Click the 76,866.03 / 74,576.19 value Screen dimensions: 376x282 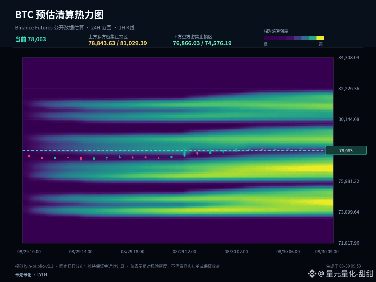(202, 43)
